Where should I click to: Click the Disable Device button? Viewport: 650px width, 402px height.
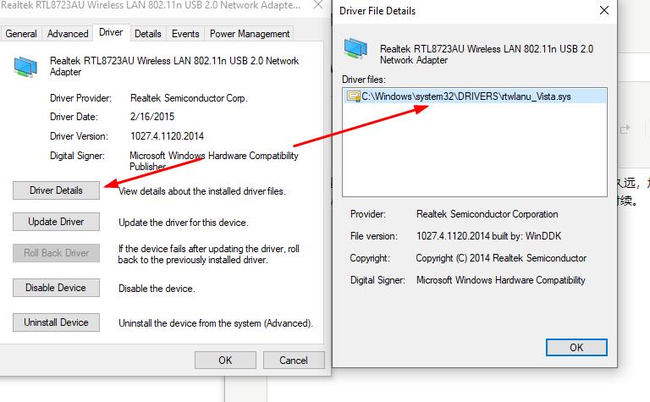[x=56, y=288]
